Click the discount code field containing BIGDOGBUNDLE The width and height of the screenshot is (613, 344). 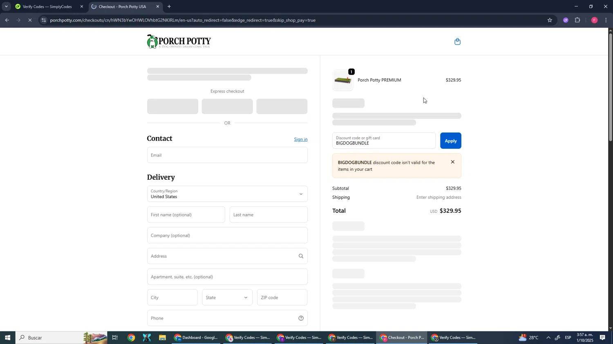pyautogui.click(x=384, y=141)
